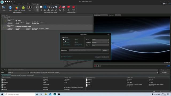Open Editor ribbon tab
The width and height of the screenshot is (171, 96).
point(29,4)
